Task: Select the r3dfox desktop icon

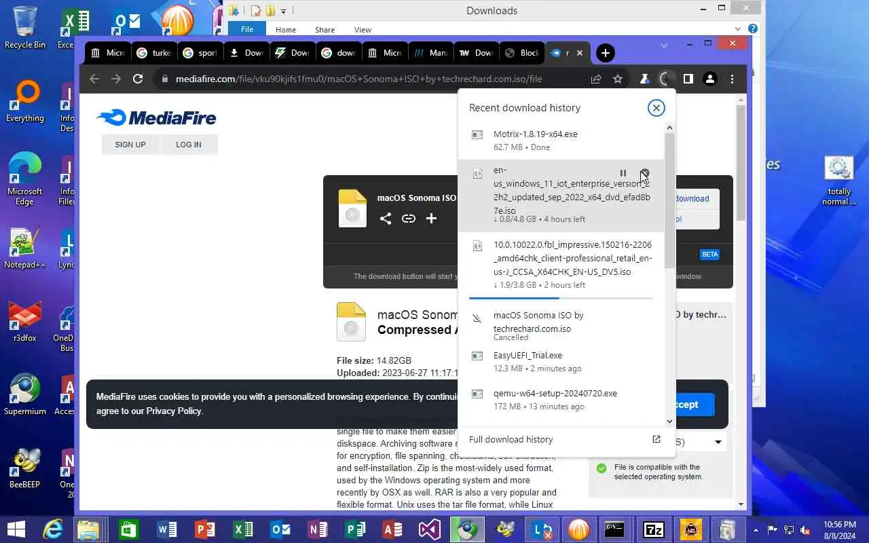Action: [24, 321]
